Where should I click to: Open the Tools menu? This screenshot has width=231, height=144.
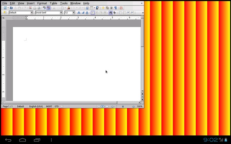point(64,3)
